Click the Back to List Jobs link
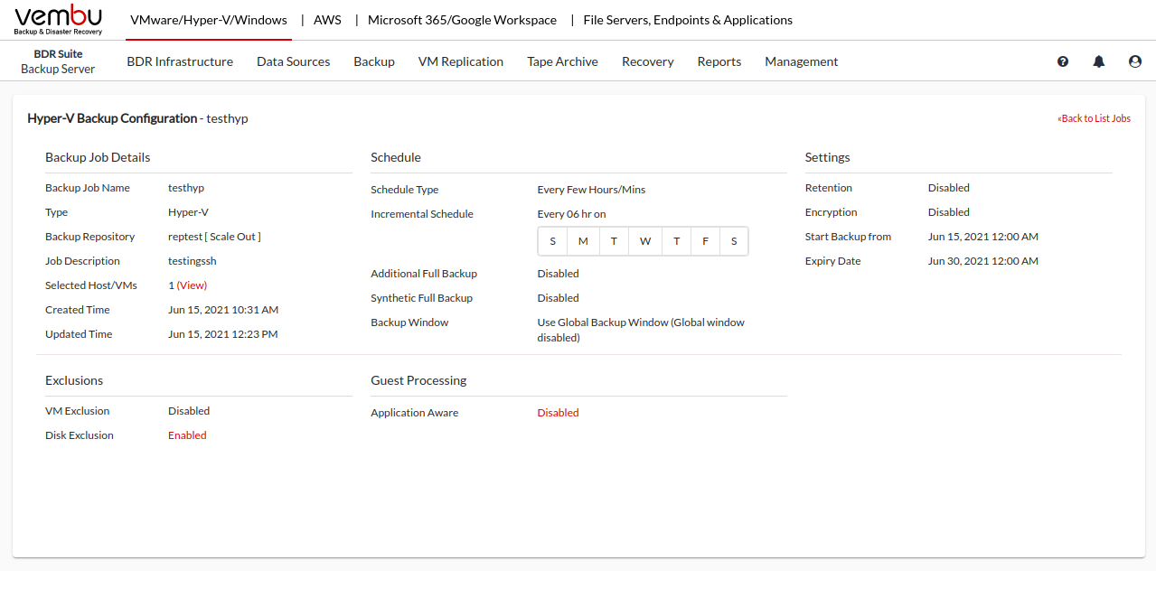Viewport: 1156px width, 598px height. (1094, 118)
